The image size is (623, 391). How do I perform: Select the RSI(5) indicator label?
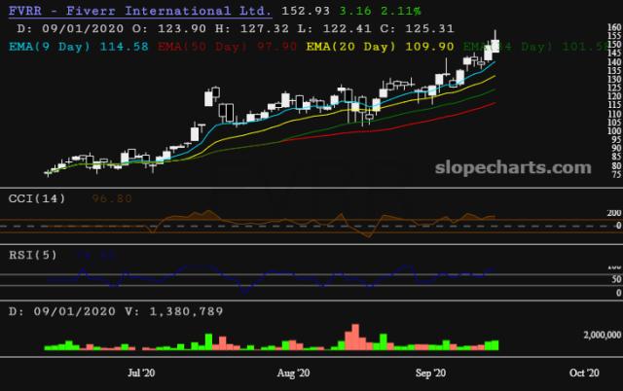33,255
